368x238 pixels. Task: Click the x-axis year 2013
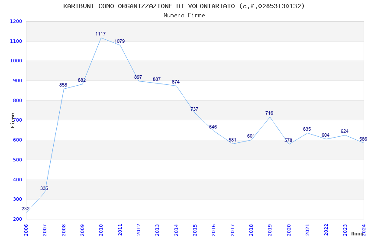pyautogui.click(x=158, y=230)
